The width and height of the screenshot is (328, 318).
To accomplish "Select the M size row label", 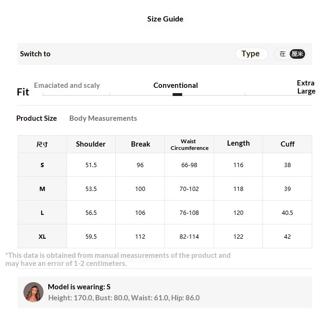I will click(42, 189).
